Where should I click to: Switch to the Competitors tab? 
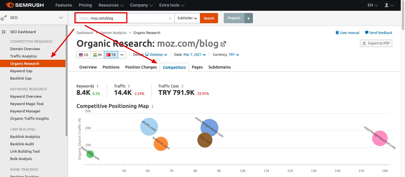(174, 67)
